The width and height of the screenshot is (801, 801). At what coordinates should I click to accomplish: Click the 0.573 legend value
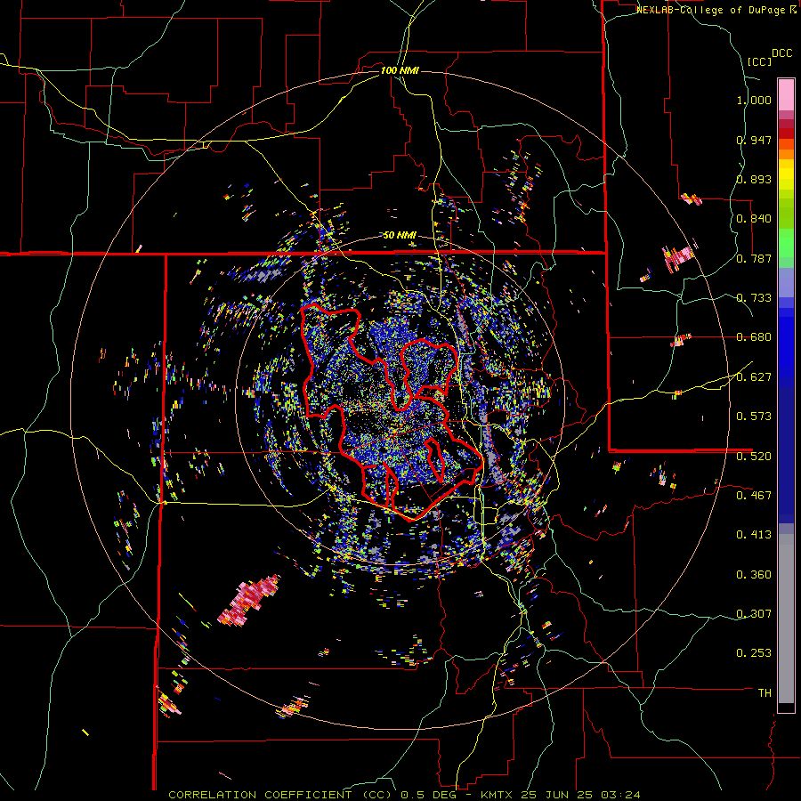point(754,417)
